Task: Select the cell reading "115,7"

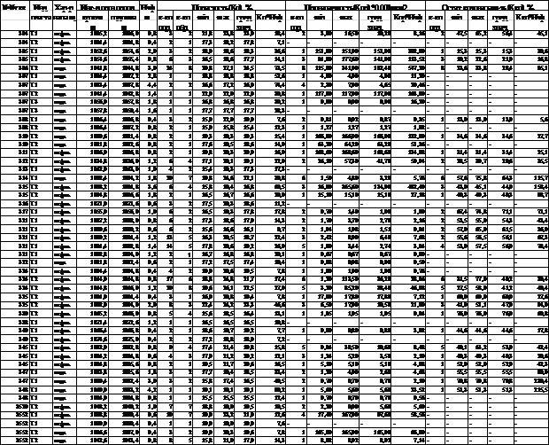Action: click(532, 178)
